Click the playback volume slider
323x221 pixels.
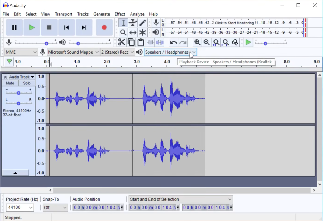[x=89, y=43]
